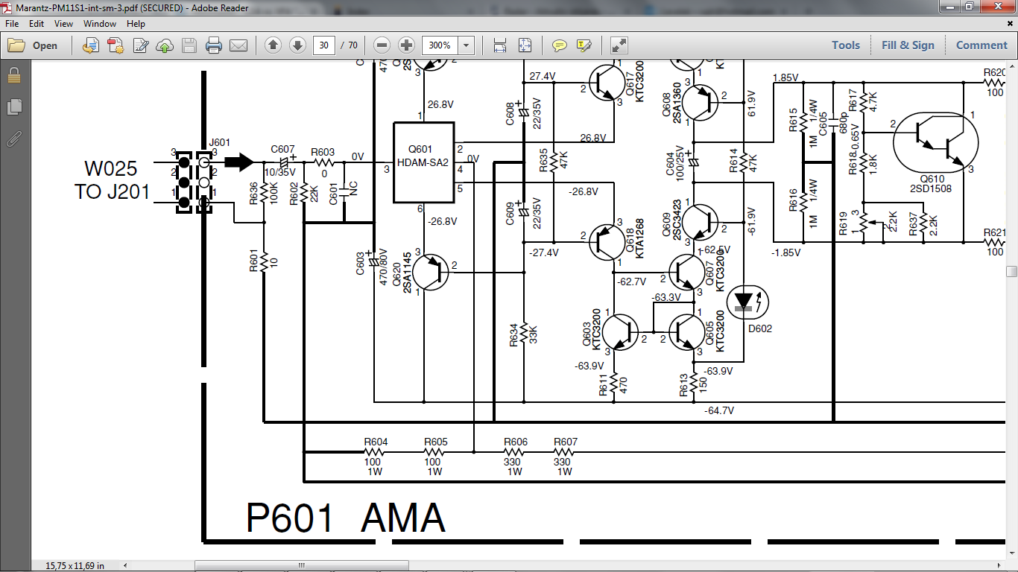The image size is (1018, 572).
Task: Click the email envelope icon
Action: 238,45
